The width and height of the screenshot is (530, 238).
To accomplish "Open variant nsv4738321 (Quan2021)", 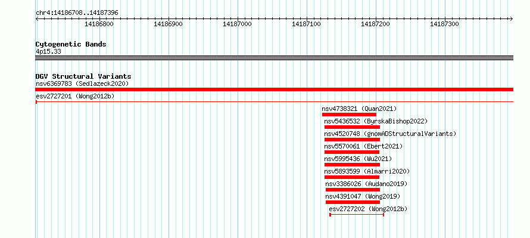I will coord(359,109).
